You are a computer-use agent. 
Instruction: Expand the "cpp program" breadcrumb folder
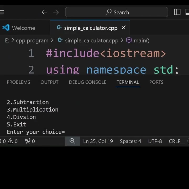[x=32, y=40]
